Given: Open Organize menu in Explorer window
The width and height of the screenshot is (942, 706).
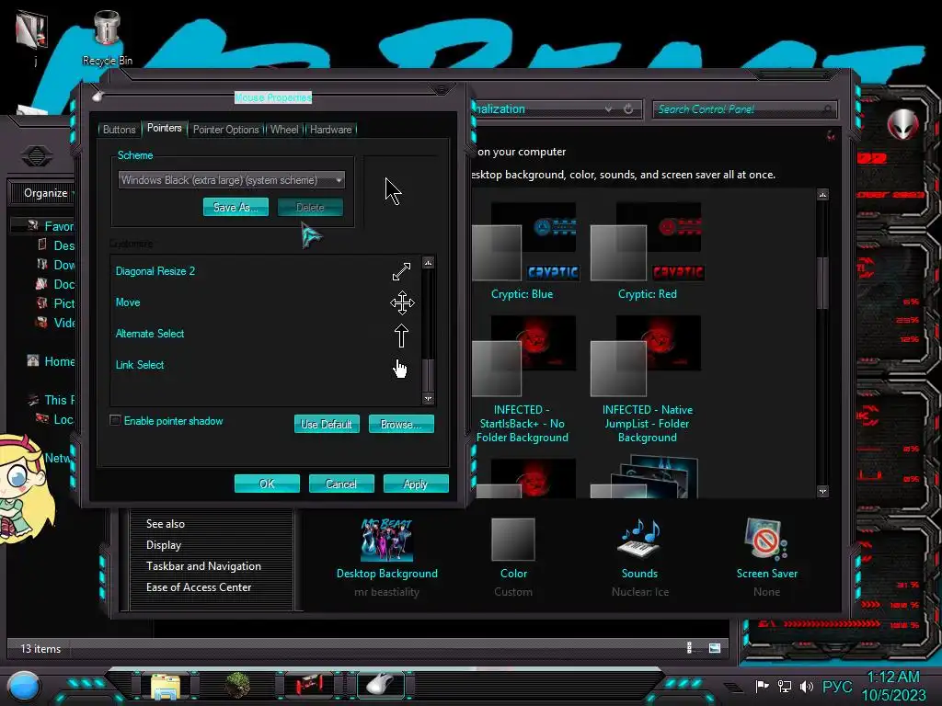Looking at the screenshot, I should tap(48, 193).
